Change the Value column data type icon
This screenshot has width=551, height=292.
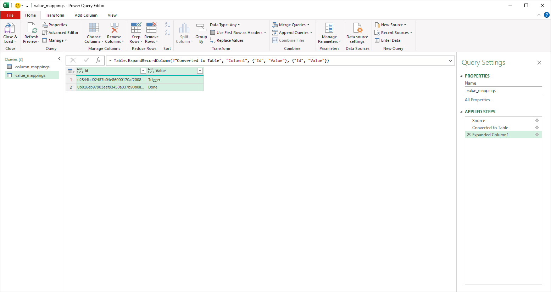pyautogui.click(x=151, y=71)
